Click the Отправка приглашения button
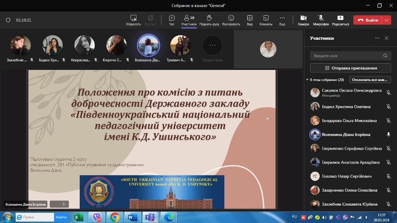397x223 pixels. pos(350,68)
